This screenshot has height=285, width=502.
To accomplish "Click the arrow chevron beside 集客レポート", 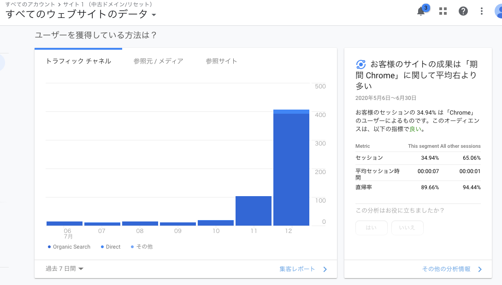I will pos(325,269).
